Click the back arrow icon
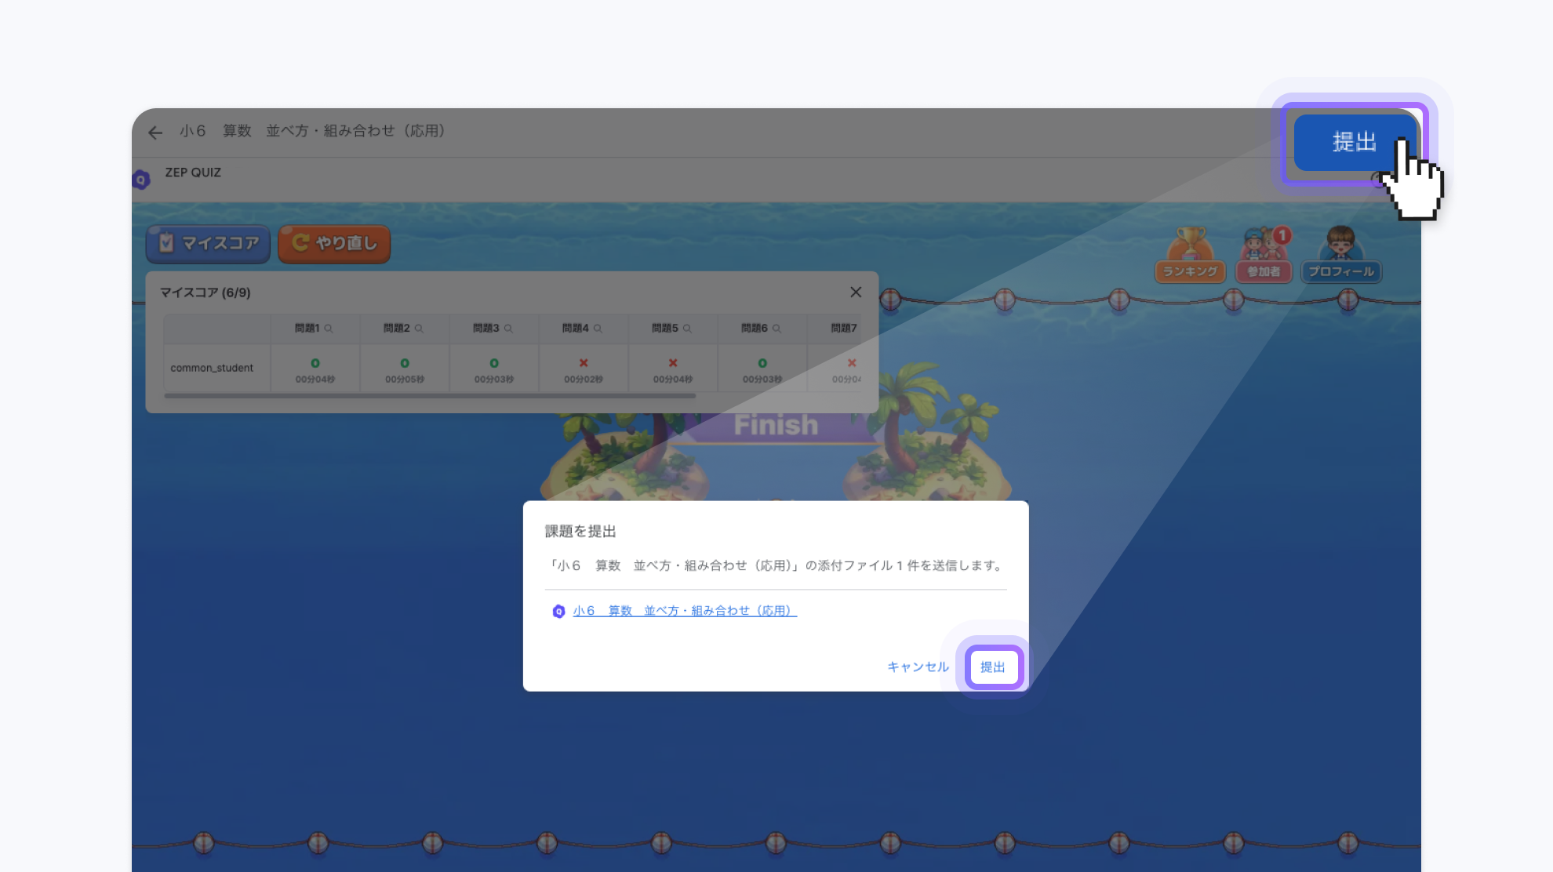Image resolution: width=1553 pixels, height=872 pixels. (155, 133)
